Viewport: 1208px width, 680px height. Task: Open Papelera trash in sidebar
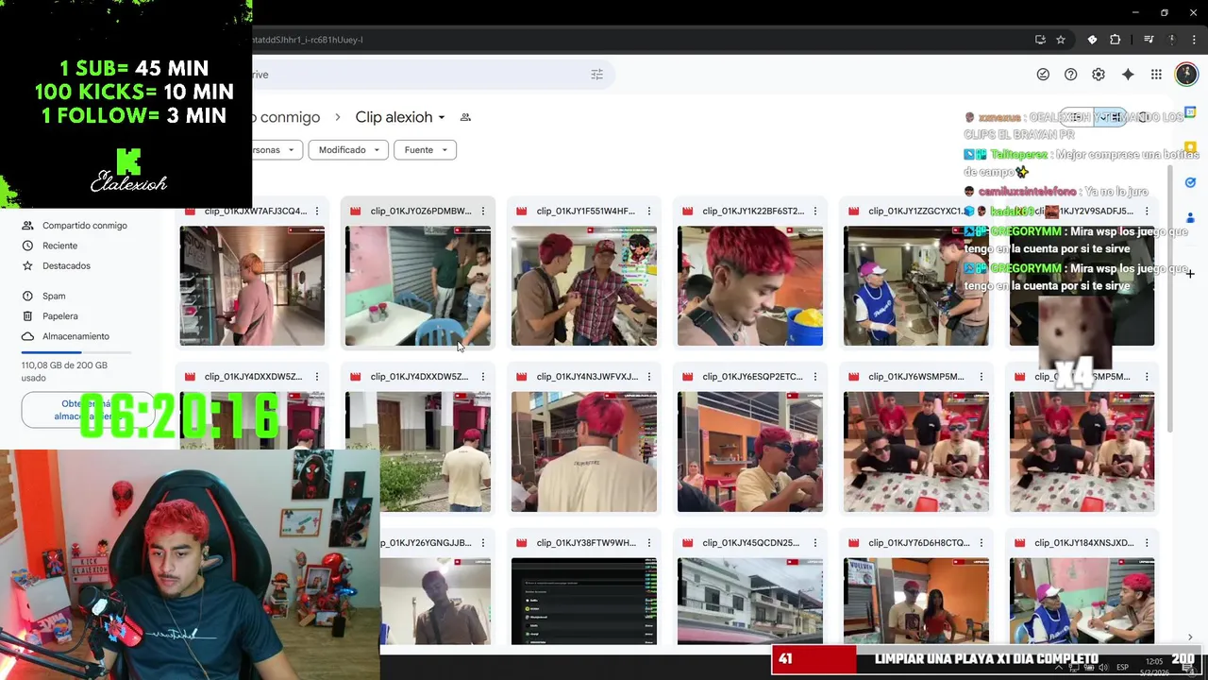[59, 316]
